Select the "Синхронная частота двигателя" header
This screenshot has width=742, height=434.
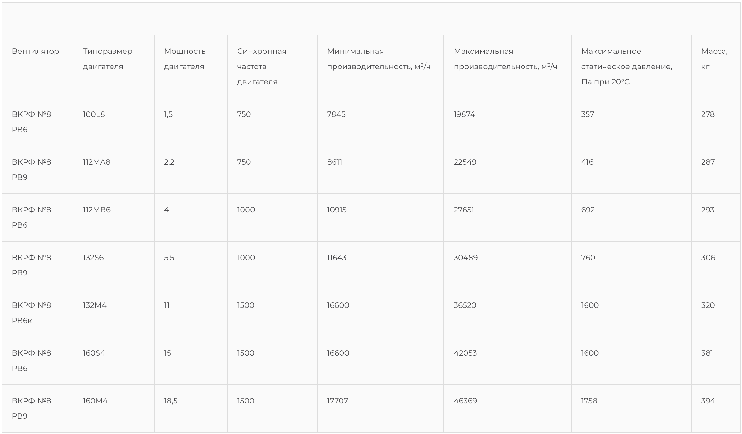262,67
